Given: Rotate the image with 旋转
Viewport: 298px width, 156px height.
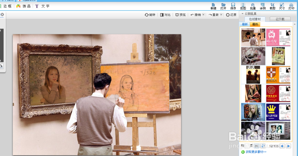Looking at the screenshot, I should pos(150,15).
